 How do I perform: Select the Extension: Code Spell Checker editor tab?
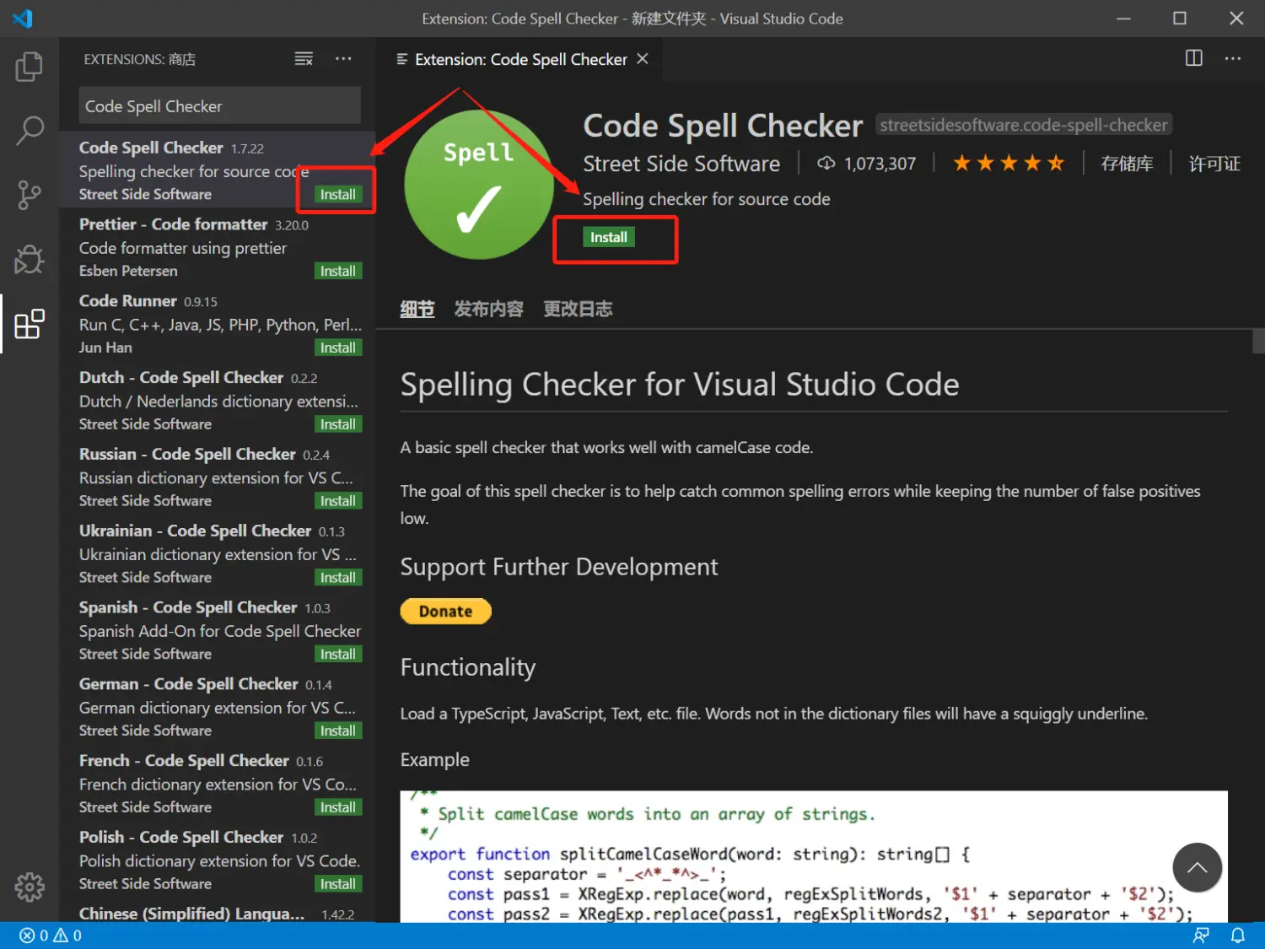click(520, 59)
